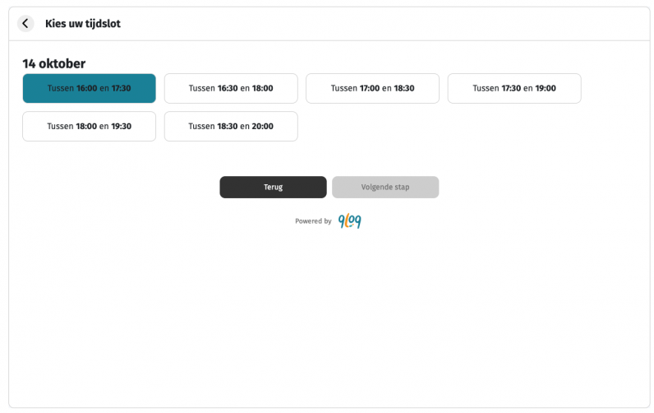The height and width of the screenshot is (413, 654).
Task: Click the bold 16:00 start time text
Action: click(x=86, y=88)
